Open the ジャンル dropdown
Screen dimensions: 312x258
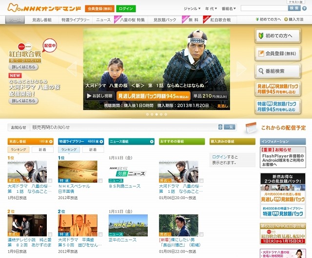pyautogui.click(x=192, y=9)
